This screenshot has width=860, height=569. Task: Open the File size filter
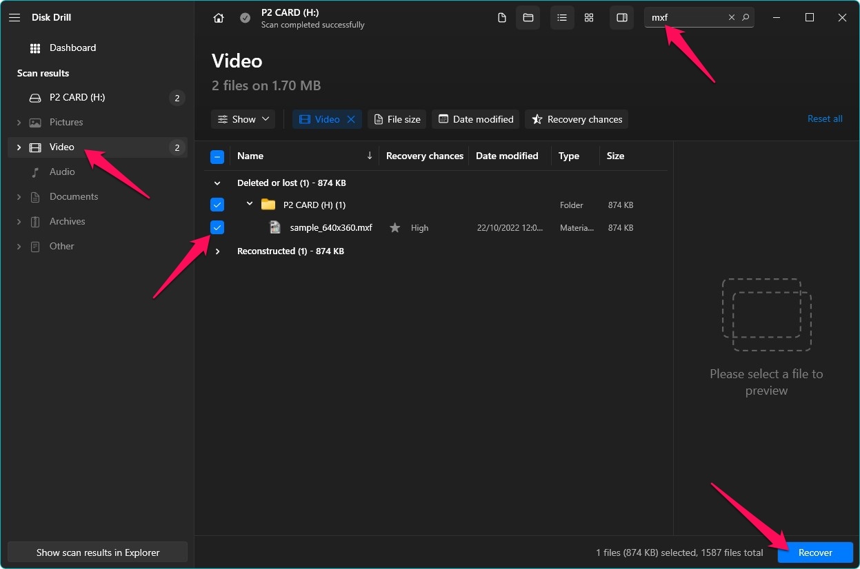coord(397,119)
